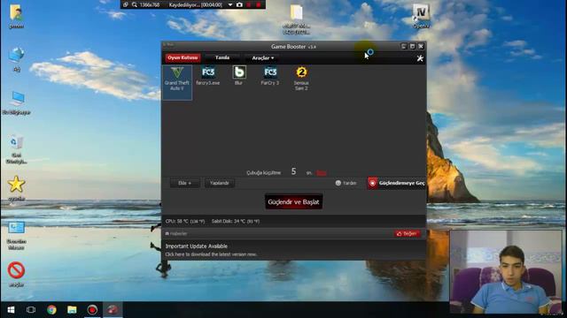This screenshot has width=567, height=318.
Task: Select the Bu bilgisayar desktop icon
Action: point(16,102)
